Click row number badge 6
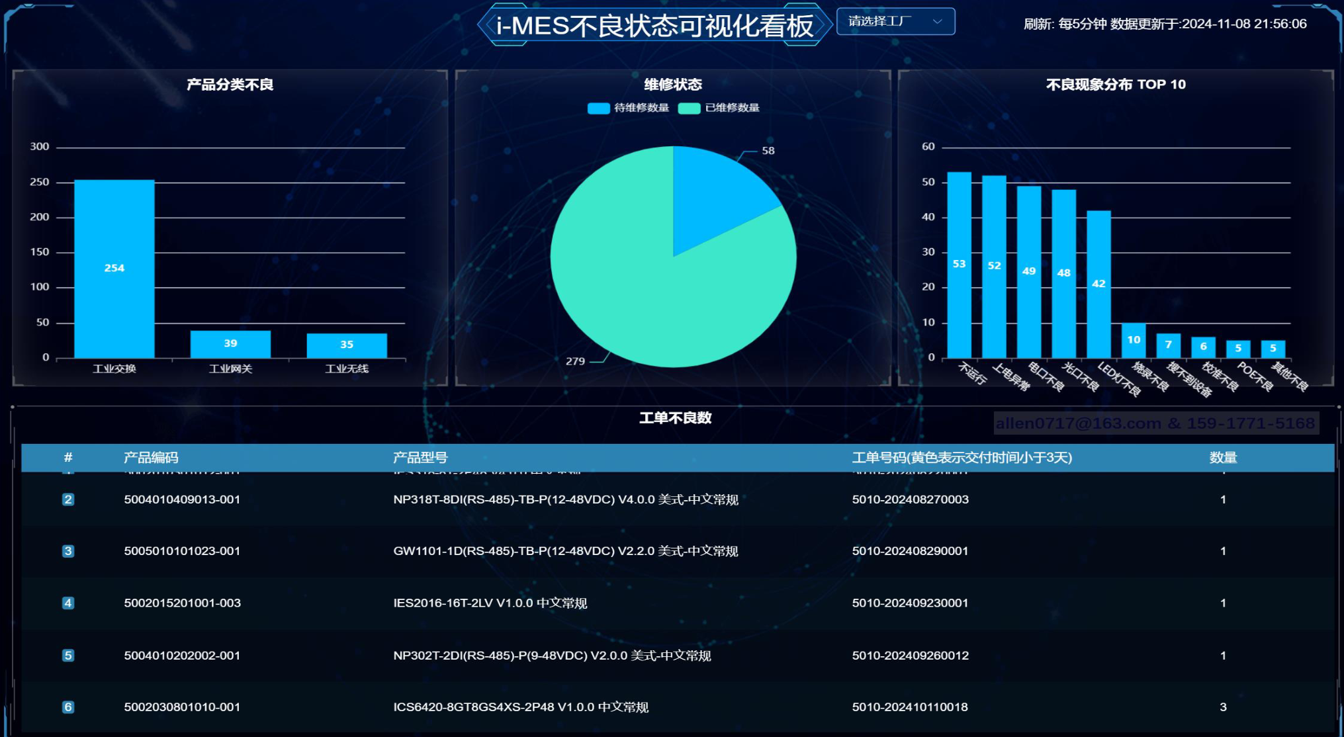Image resolution: width=1344 pixels, height=737 pixels. (x=67, y=707)
